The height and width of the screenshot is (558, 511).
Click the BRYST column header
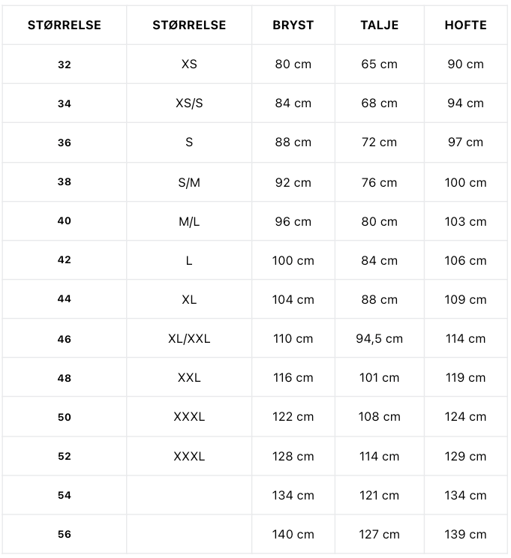[x=293, y=25]
